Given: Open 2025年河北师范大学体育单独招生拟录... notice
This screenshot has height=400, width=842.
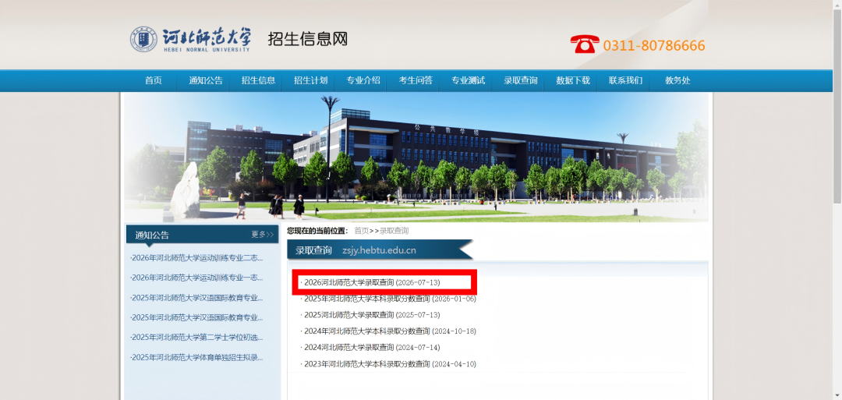Looking at the screenshot, I should click(x=196, y=357).
